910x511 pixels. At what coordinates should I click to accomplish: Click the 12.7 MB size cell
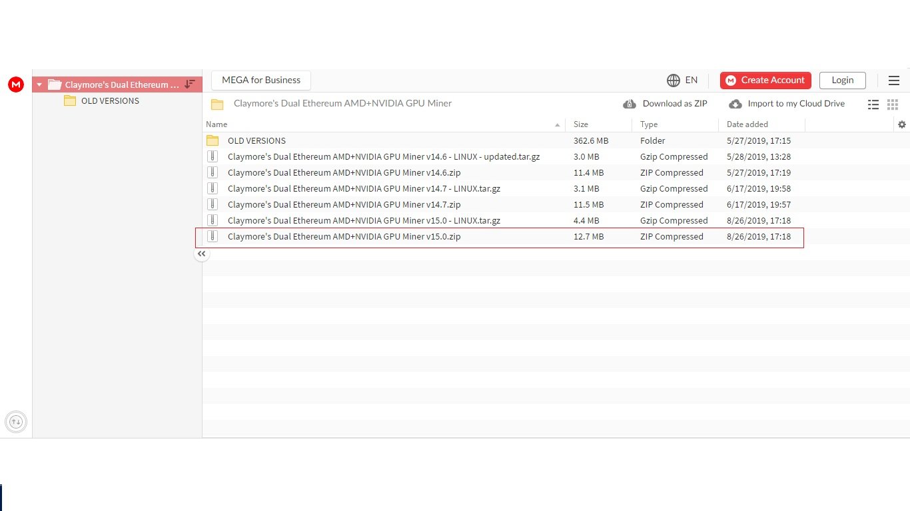[x=589, y=236]
